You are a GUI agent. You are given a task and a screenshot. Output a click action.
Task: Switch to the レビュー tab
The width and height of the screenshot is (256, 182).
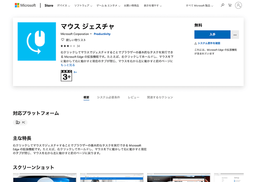point(134,98)
